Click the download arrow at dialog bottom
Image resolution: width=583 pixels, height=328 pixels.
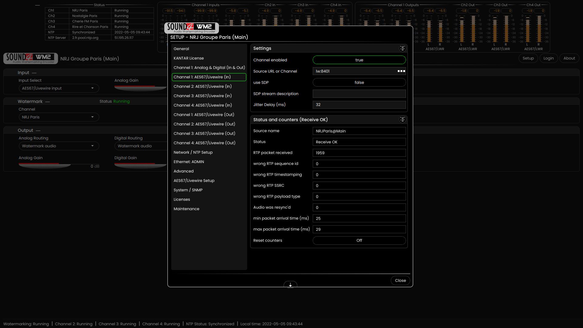290,285
